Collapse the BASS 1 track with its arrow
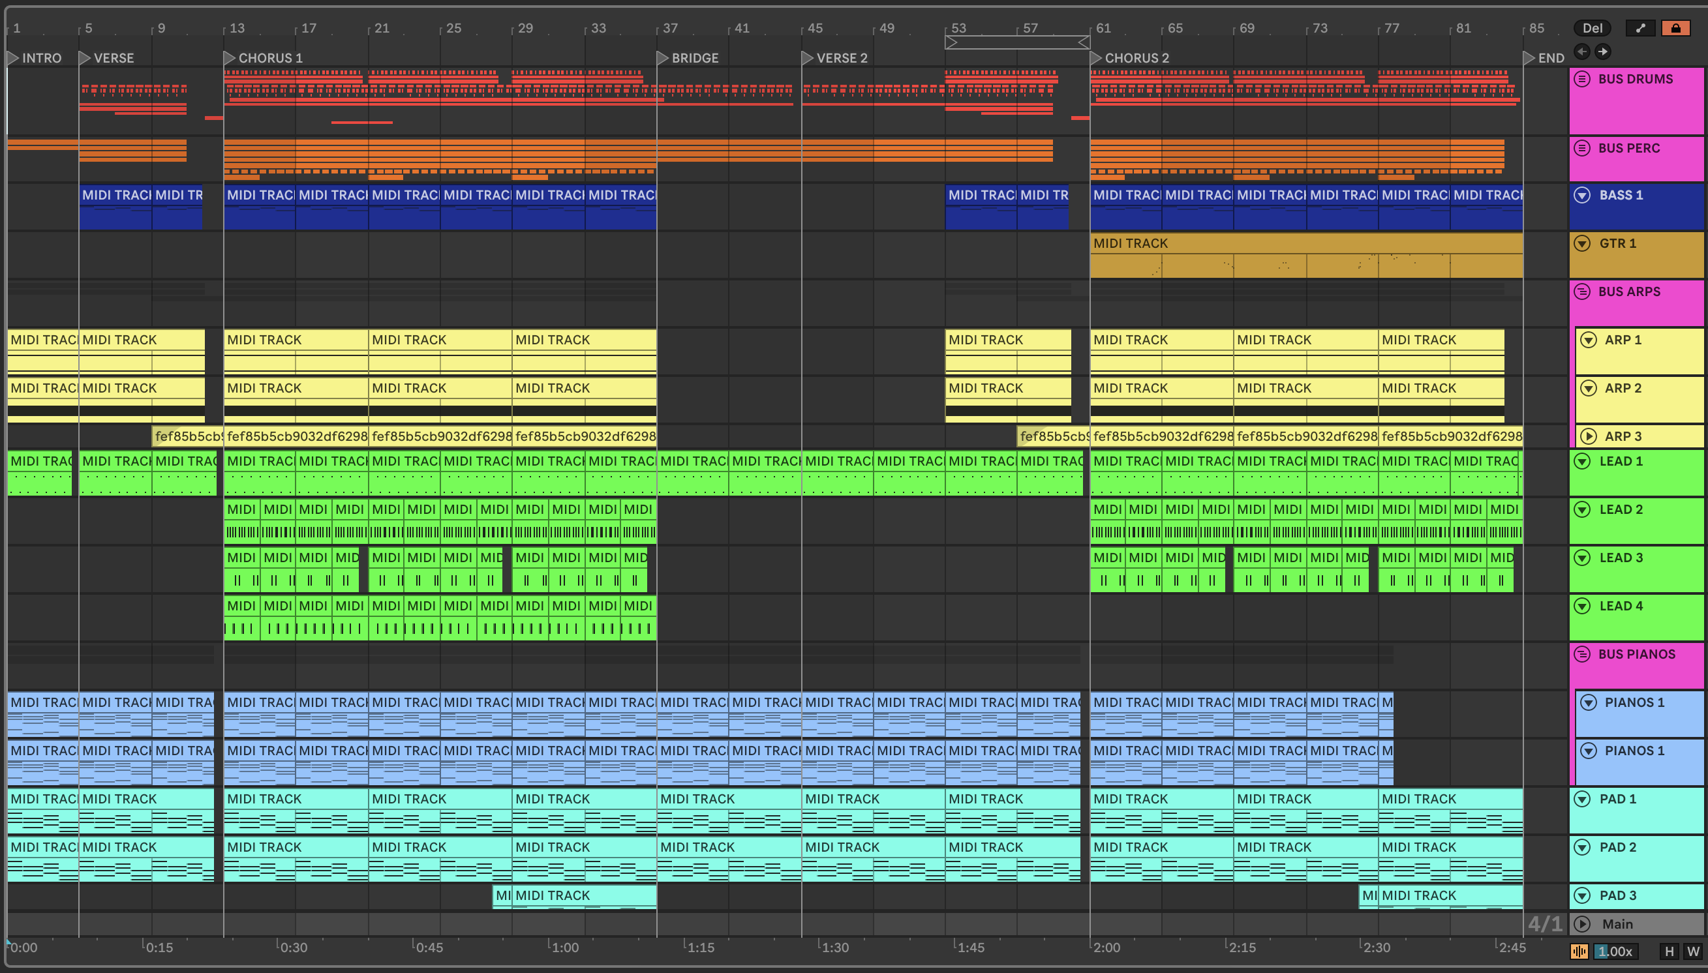Screen dimensions: 1708x973 point(1581,195)
